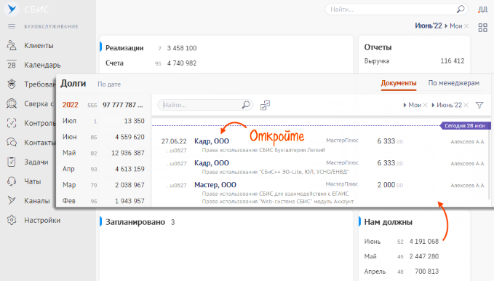Screen dimensions: 494x281
Task: Switch dashboard to tile grid view
Action: 482,28
